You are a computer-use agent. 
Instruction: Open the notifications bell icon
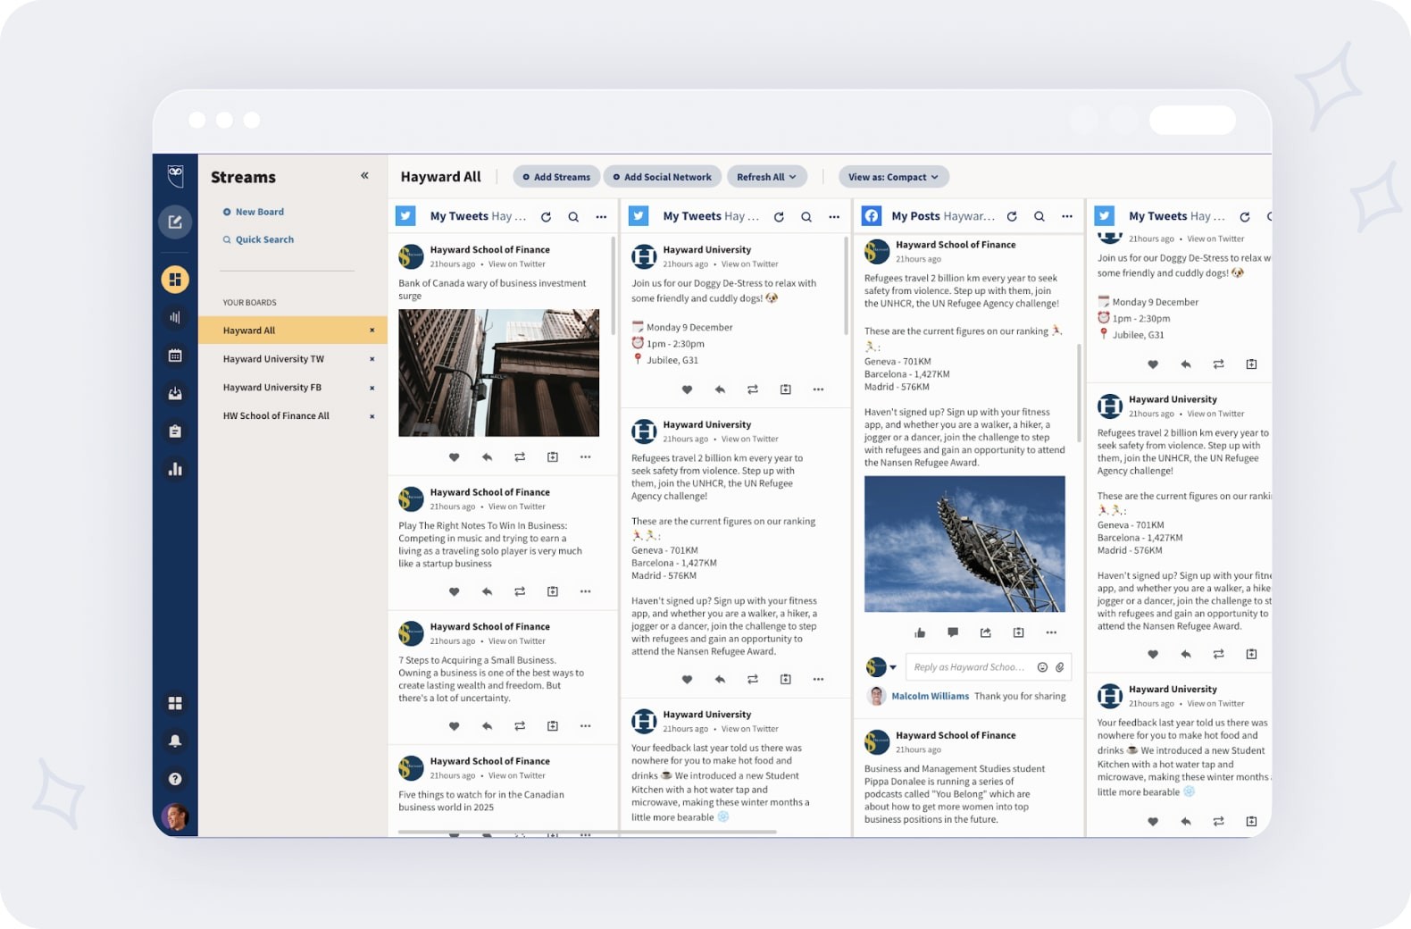[x=175, y=741]
